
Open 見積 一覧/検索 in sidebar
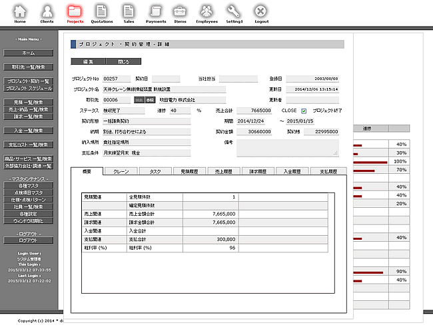point(29,103)
